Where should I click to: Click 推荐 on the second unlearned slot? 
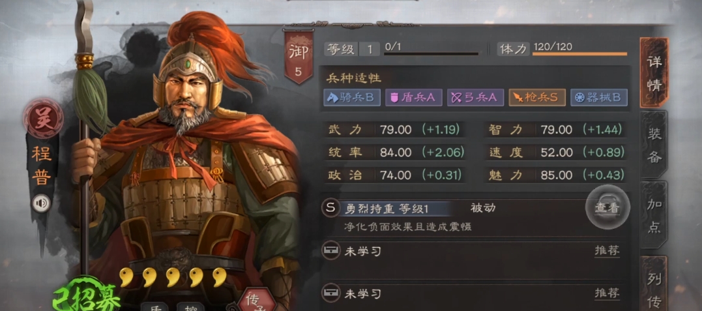pyautogui.click(x=607, y=293)
